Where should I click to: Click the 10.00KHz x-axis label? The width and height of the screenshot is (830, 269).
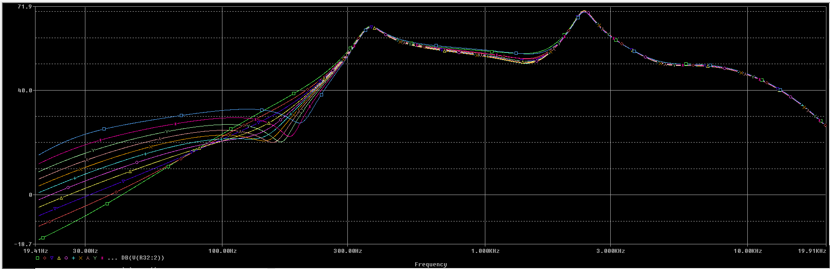click(x=748, y=251)
